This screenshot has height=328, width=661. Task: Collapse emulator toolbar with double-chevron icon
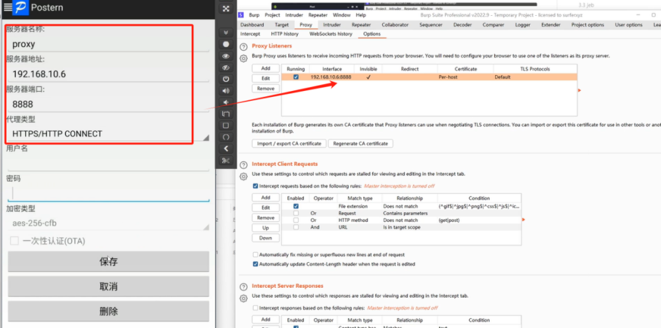226,32
